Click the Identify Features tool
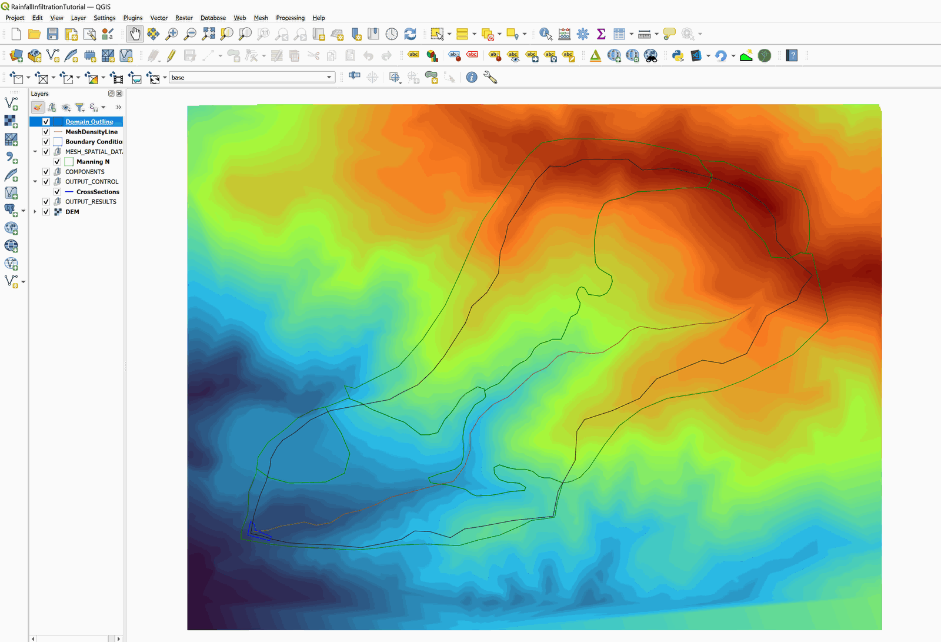Viewport: 941px width, 642px height. 545,34
